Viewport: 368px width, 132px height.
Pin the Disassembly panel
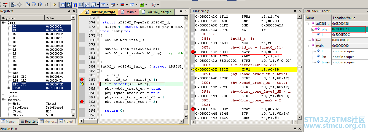295,11
